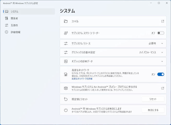
Task: Click the monitor icon beside システム
Action: 7,11
